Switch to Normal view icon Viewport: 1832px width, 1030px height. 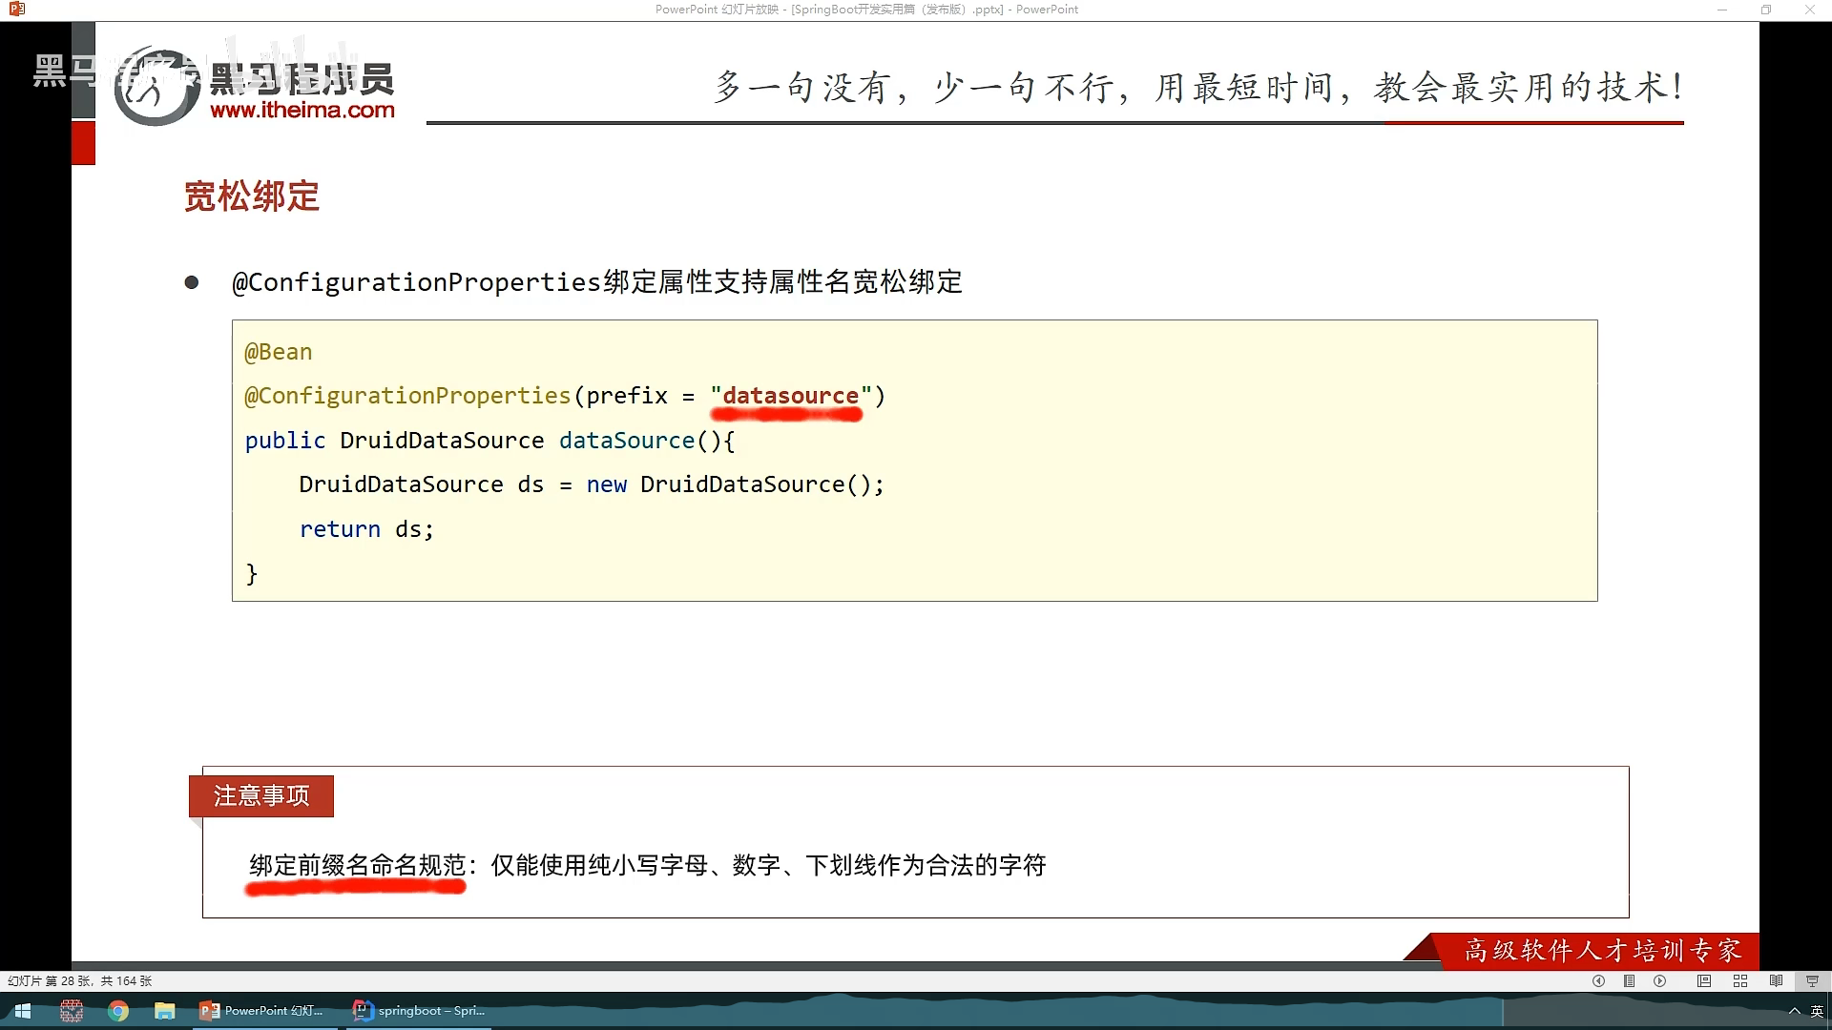click(1704, 980)
